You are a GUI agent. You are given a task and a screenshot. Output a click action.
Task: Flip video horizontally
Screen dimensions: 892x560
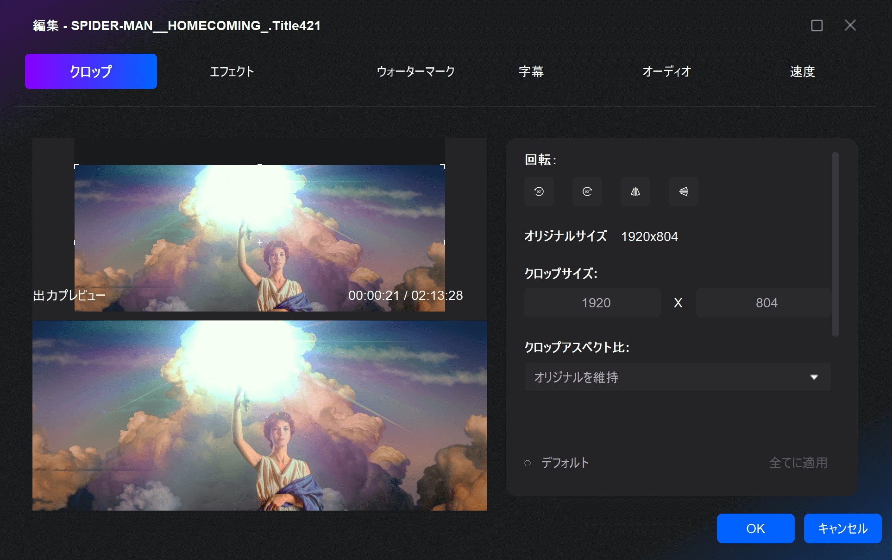[x=635, y=191]
